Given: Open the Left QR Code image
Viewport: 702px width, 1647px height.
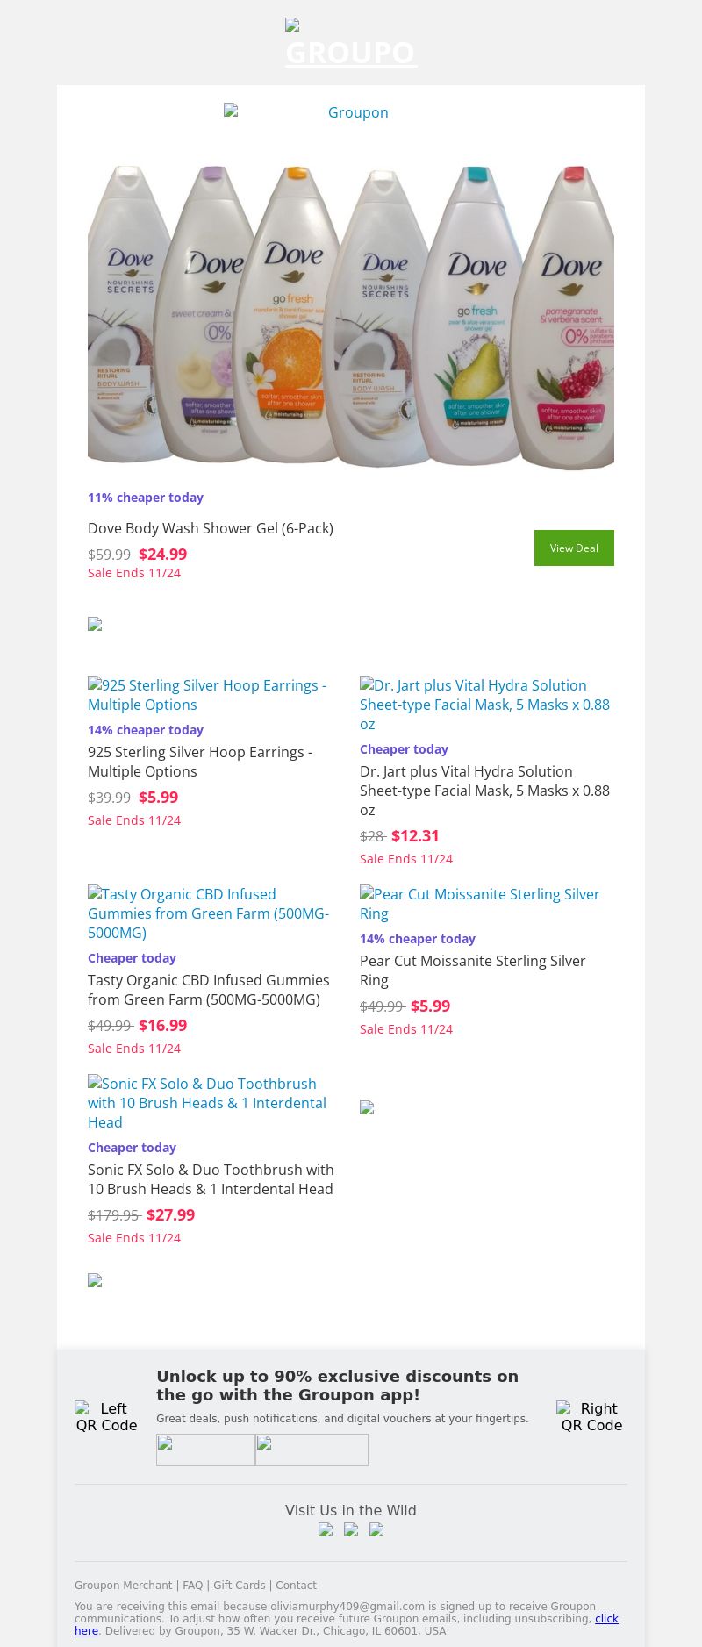Looking at the screenshot, I should (106, 1416).
